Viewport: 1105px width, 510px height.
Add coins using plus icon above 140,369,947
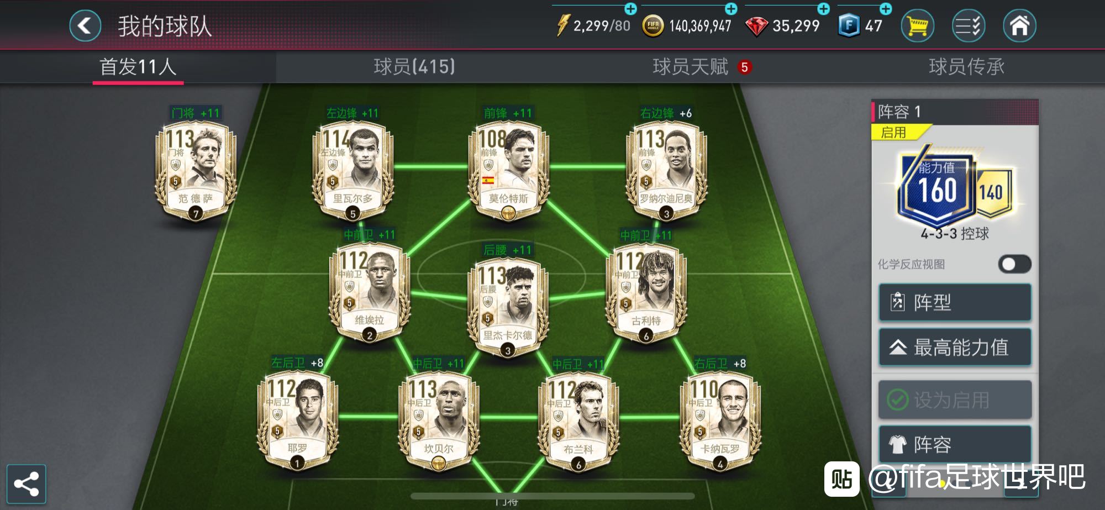pyautogui.click(x=731, y=9)
